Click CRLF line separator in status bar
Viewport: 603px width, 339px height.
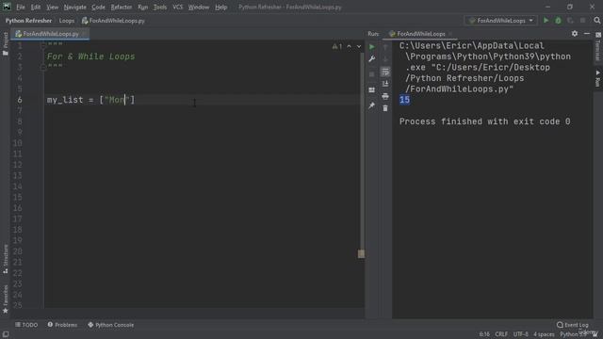[501, 334]
